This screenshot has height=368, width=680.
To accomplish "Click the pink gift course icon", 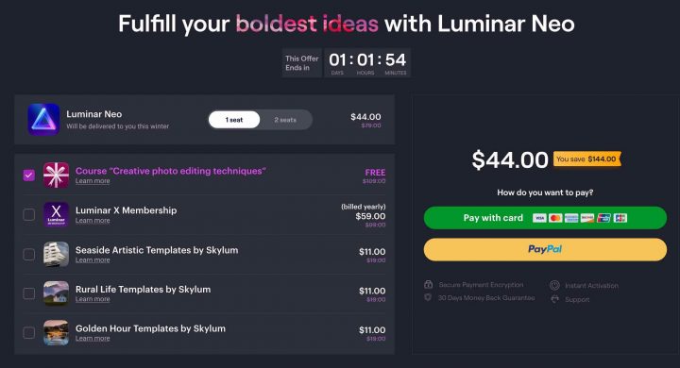I will (56, 176).
